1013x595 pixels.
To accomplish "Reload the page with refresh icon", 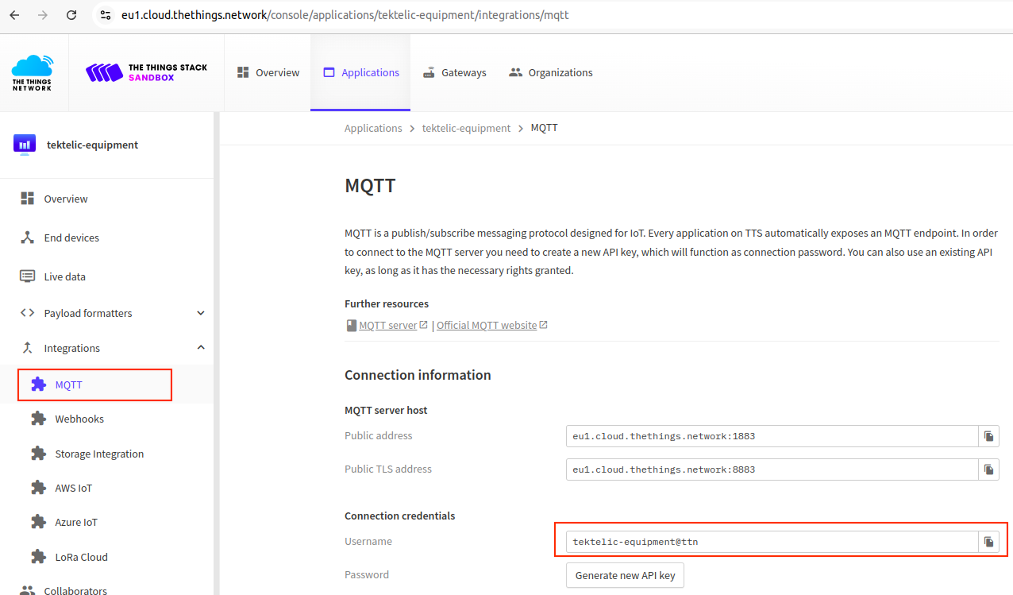I will (x=71, y=15).
